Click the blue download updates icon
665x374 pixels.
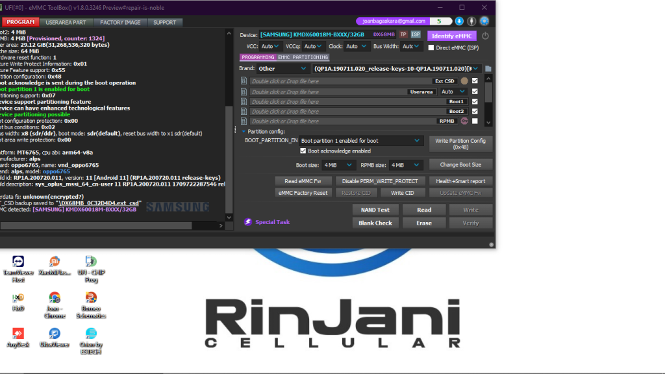pyautogui.click(x=459, y=21)
